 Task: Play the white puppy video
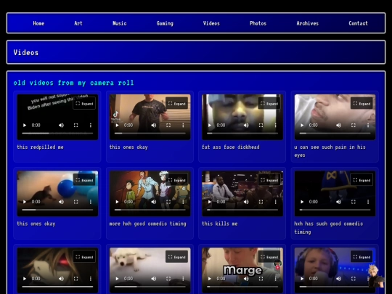(117, 279)
